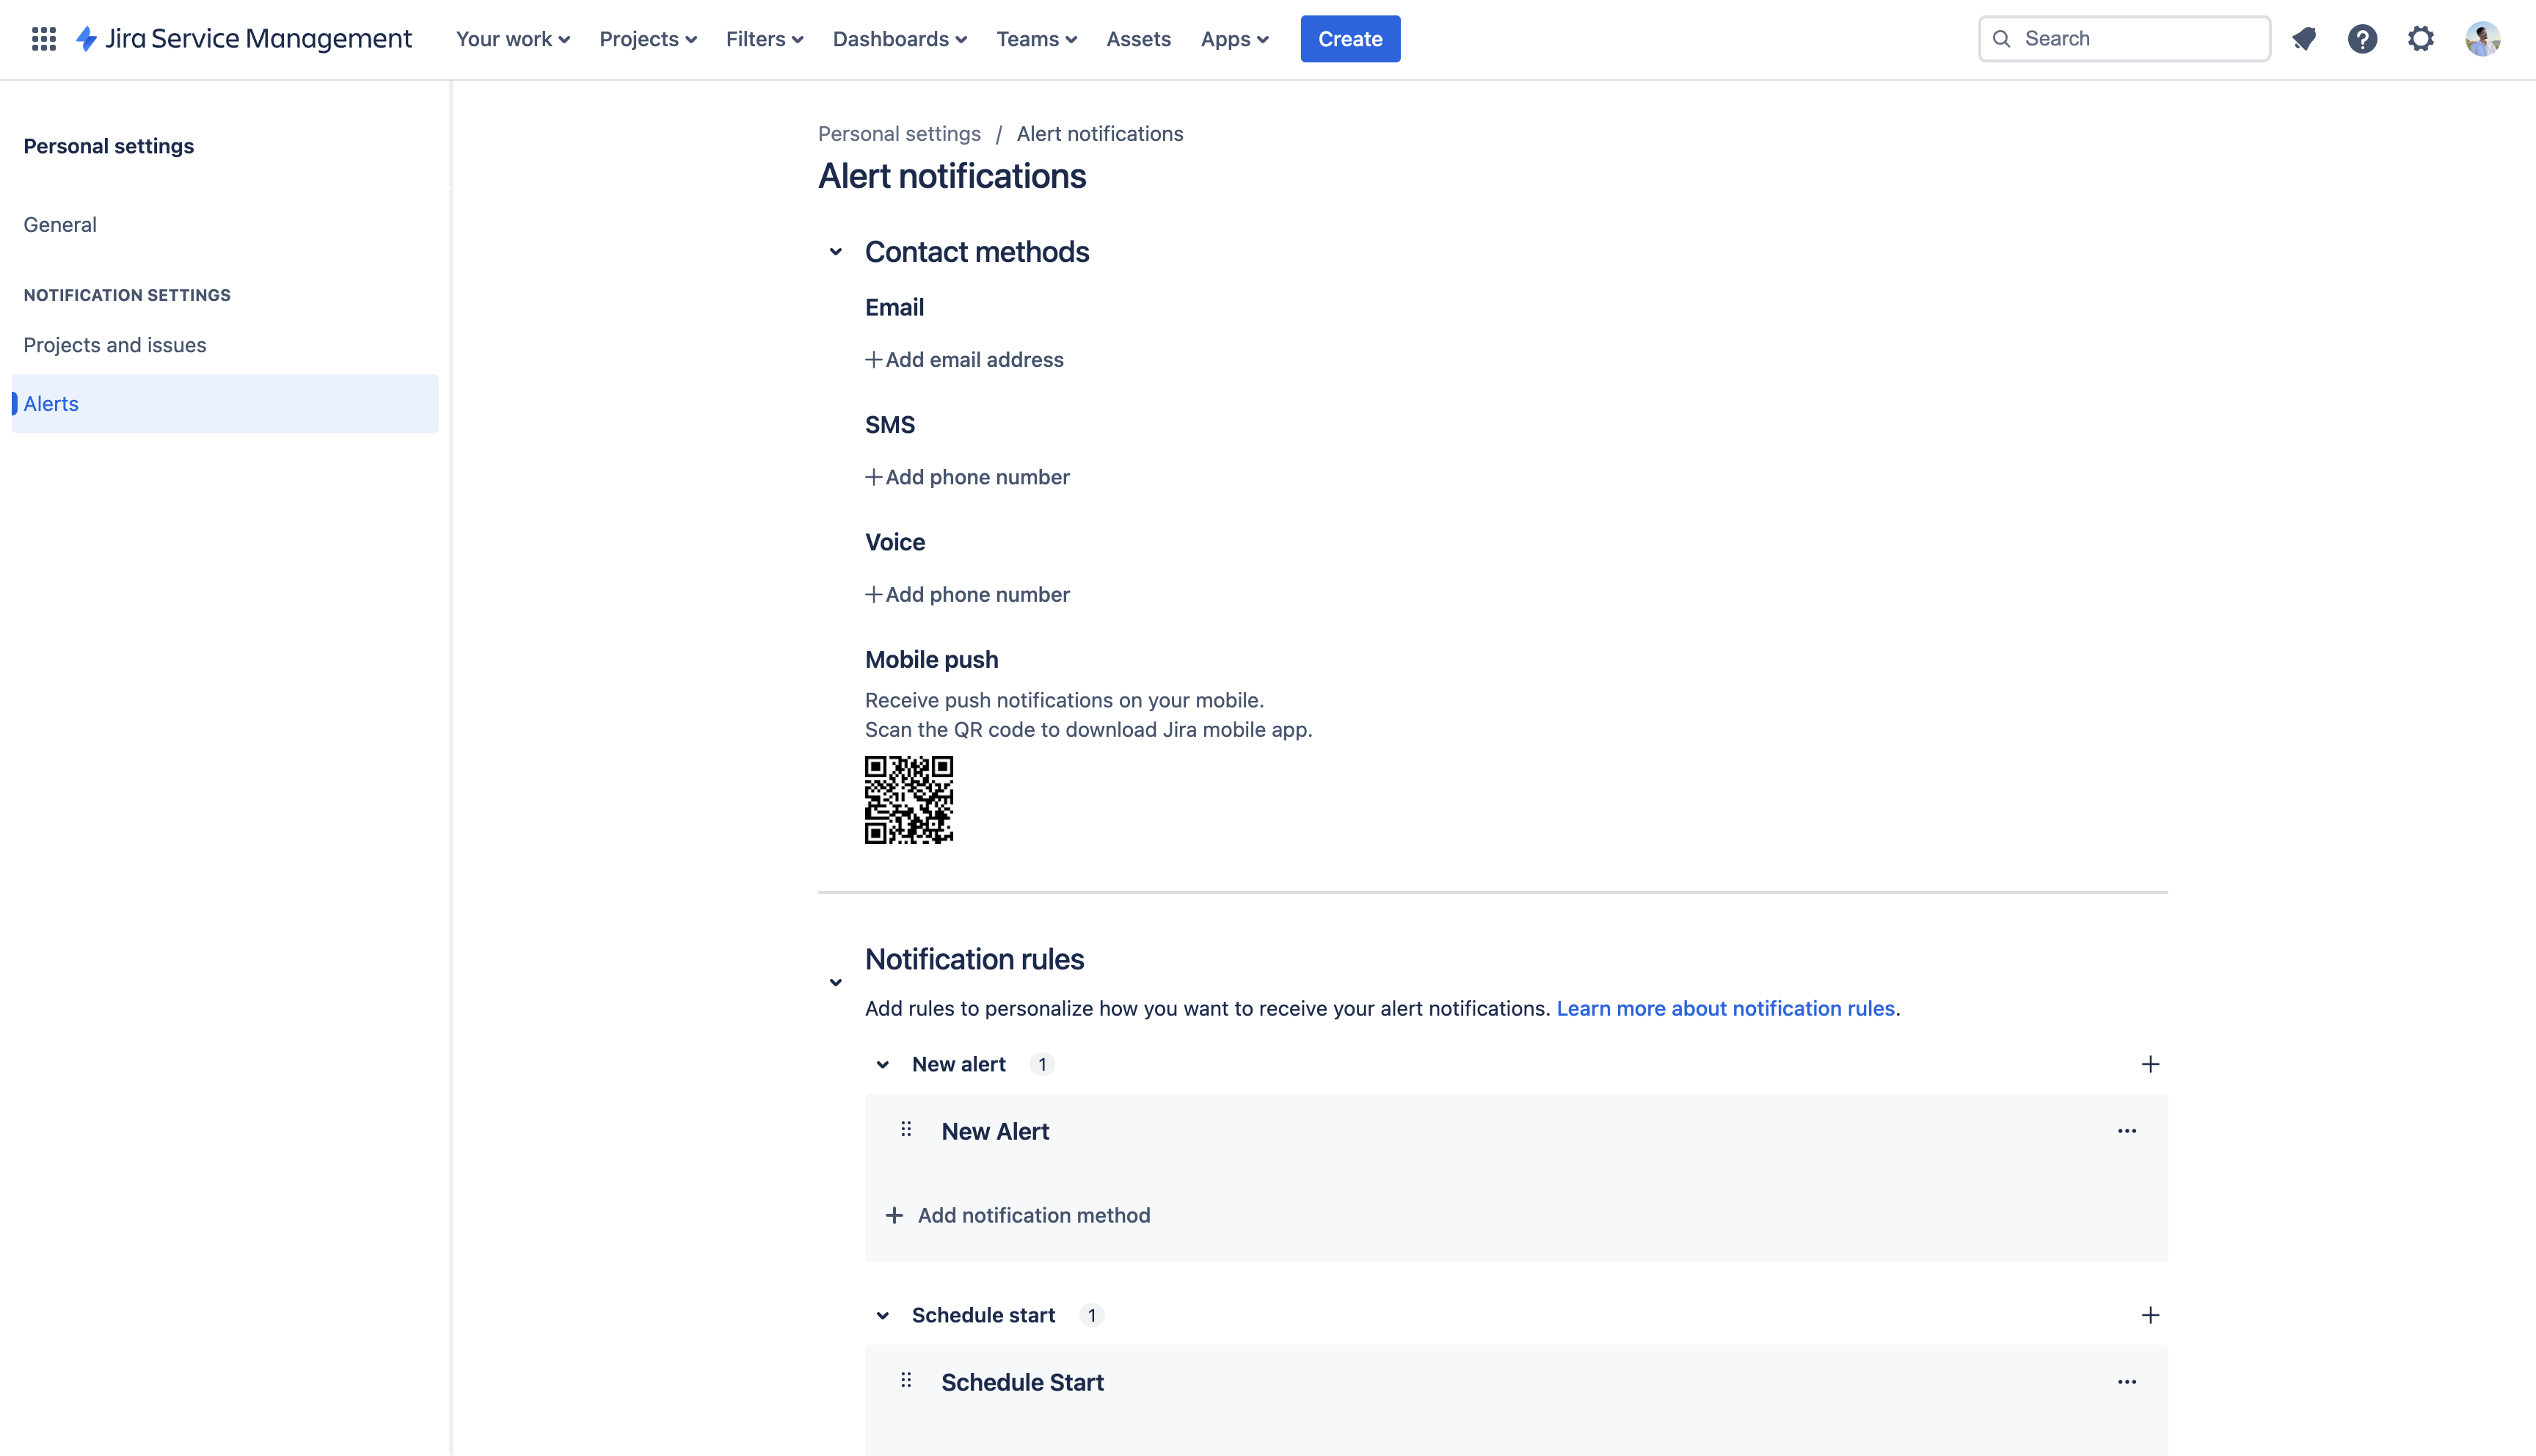Click the Personal settings breadcrumb
Image resolution: width=2536 pixels, height=1456 pixels.
point(899,134)
